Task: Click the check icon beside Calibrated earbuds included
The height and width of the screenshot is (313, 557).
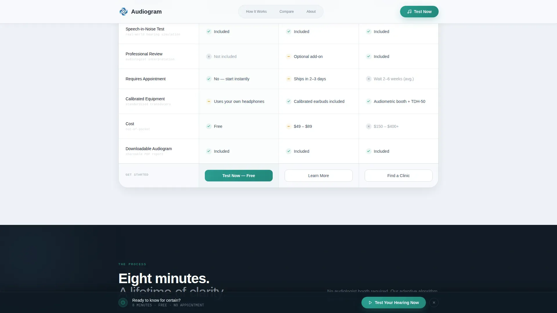Action: (289, 101)
